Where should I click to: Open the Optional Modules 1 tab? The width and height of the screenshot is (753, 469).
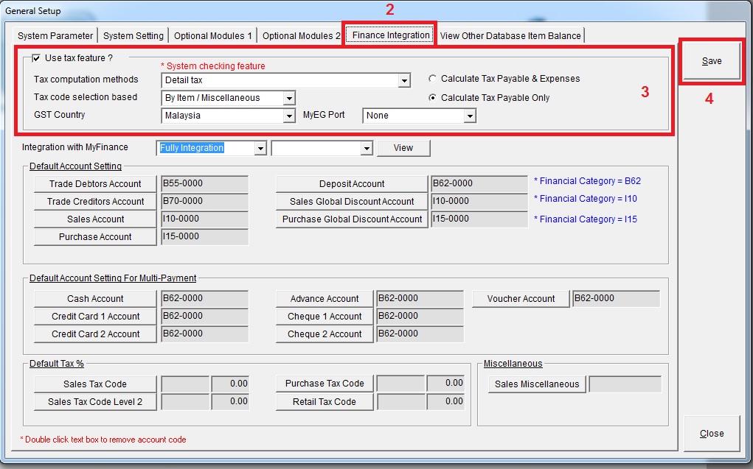pos(212,35)
